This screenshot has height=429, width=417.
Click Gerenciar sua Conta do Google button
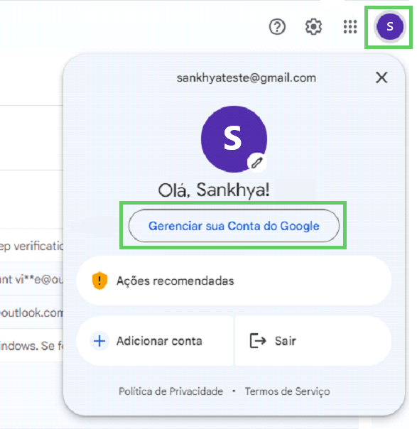[x=234, y=226]
